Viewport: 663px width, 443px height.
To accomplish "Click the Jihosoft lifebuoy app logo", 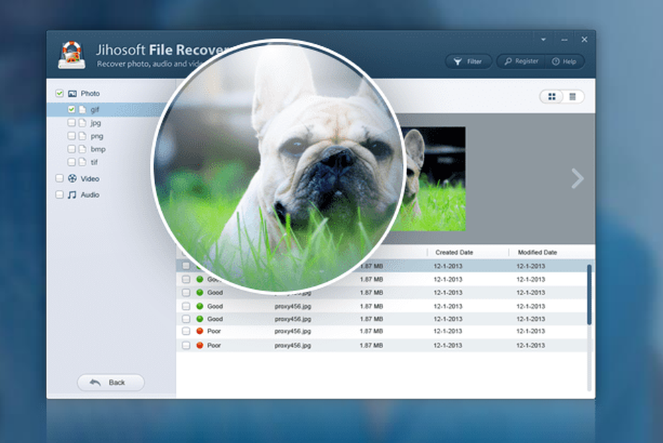I will (x=72, y=55).
